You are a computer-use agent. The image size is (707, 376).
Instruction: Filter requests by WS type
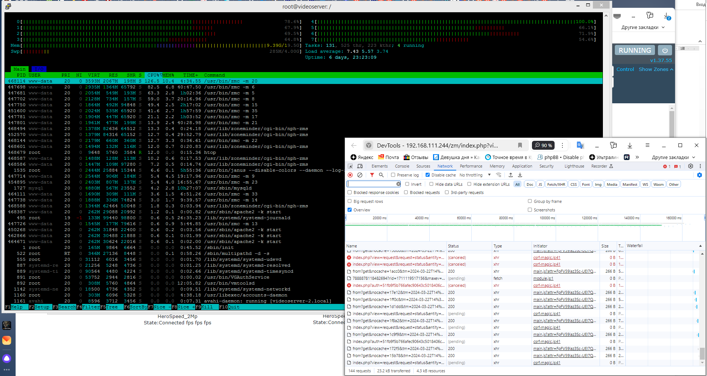coord(645,184)
